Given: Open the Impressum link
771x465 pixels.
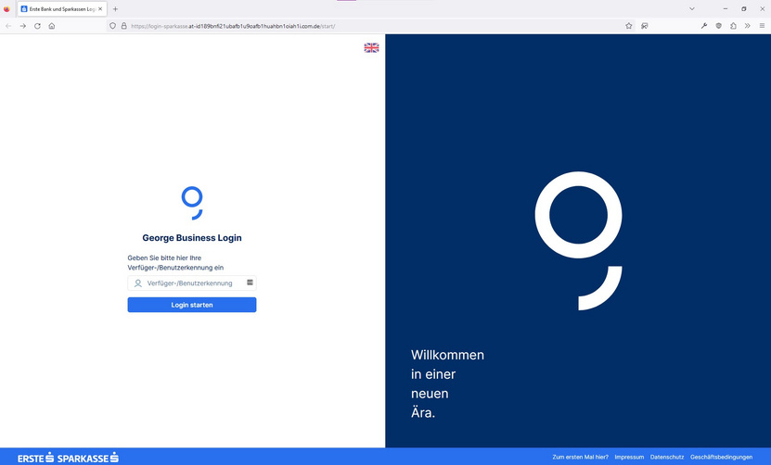Looking at the screenshot, I should [629, 458].
